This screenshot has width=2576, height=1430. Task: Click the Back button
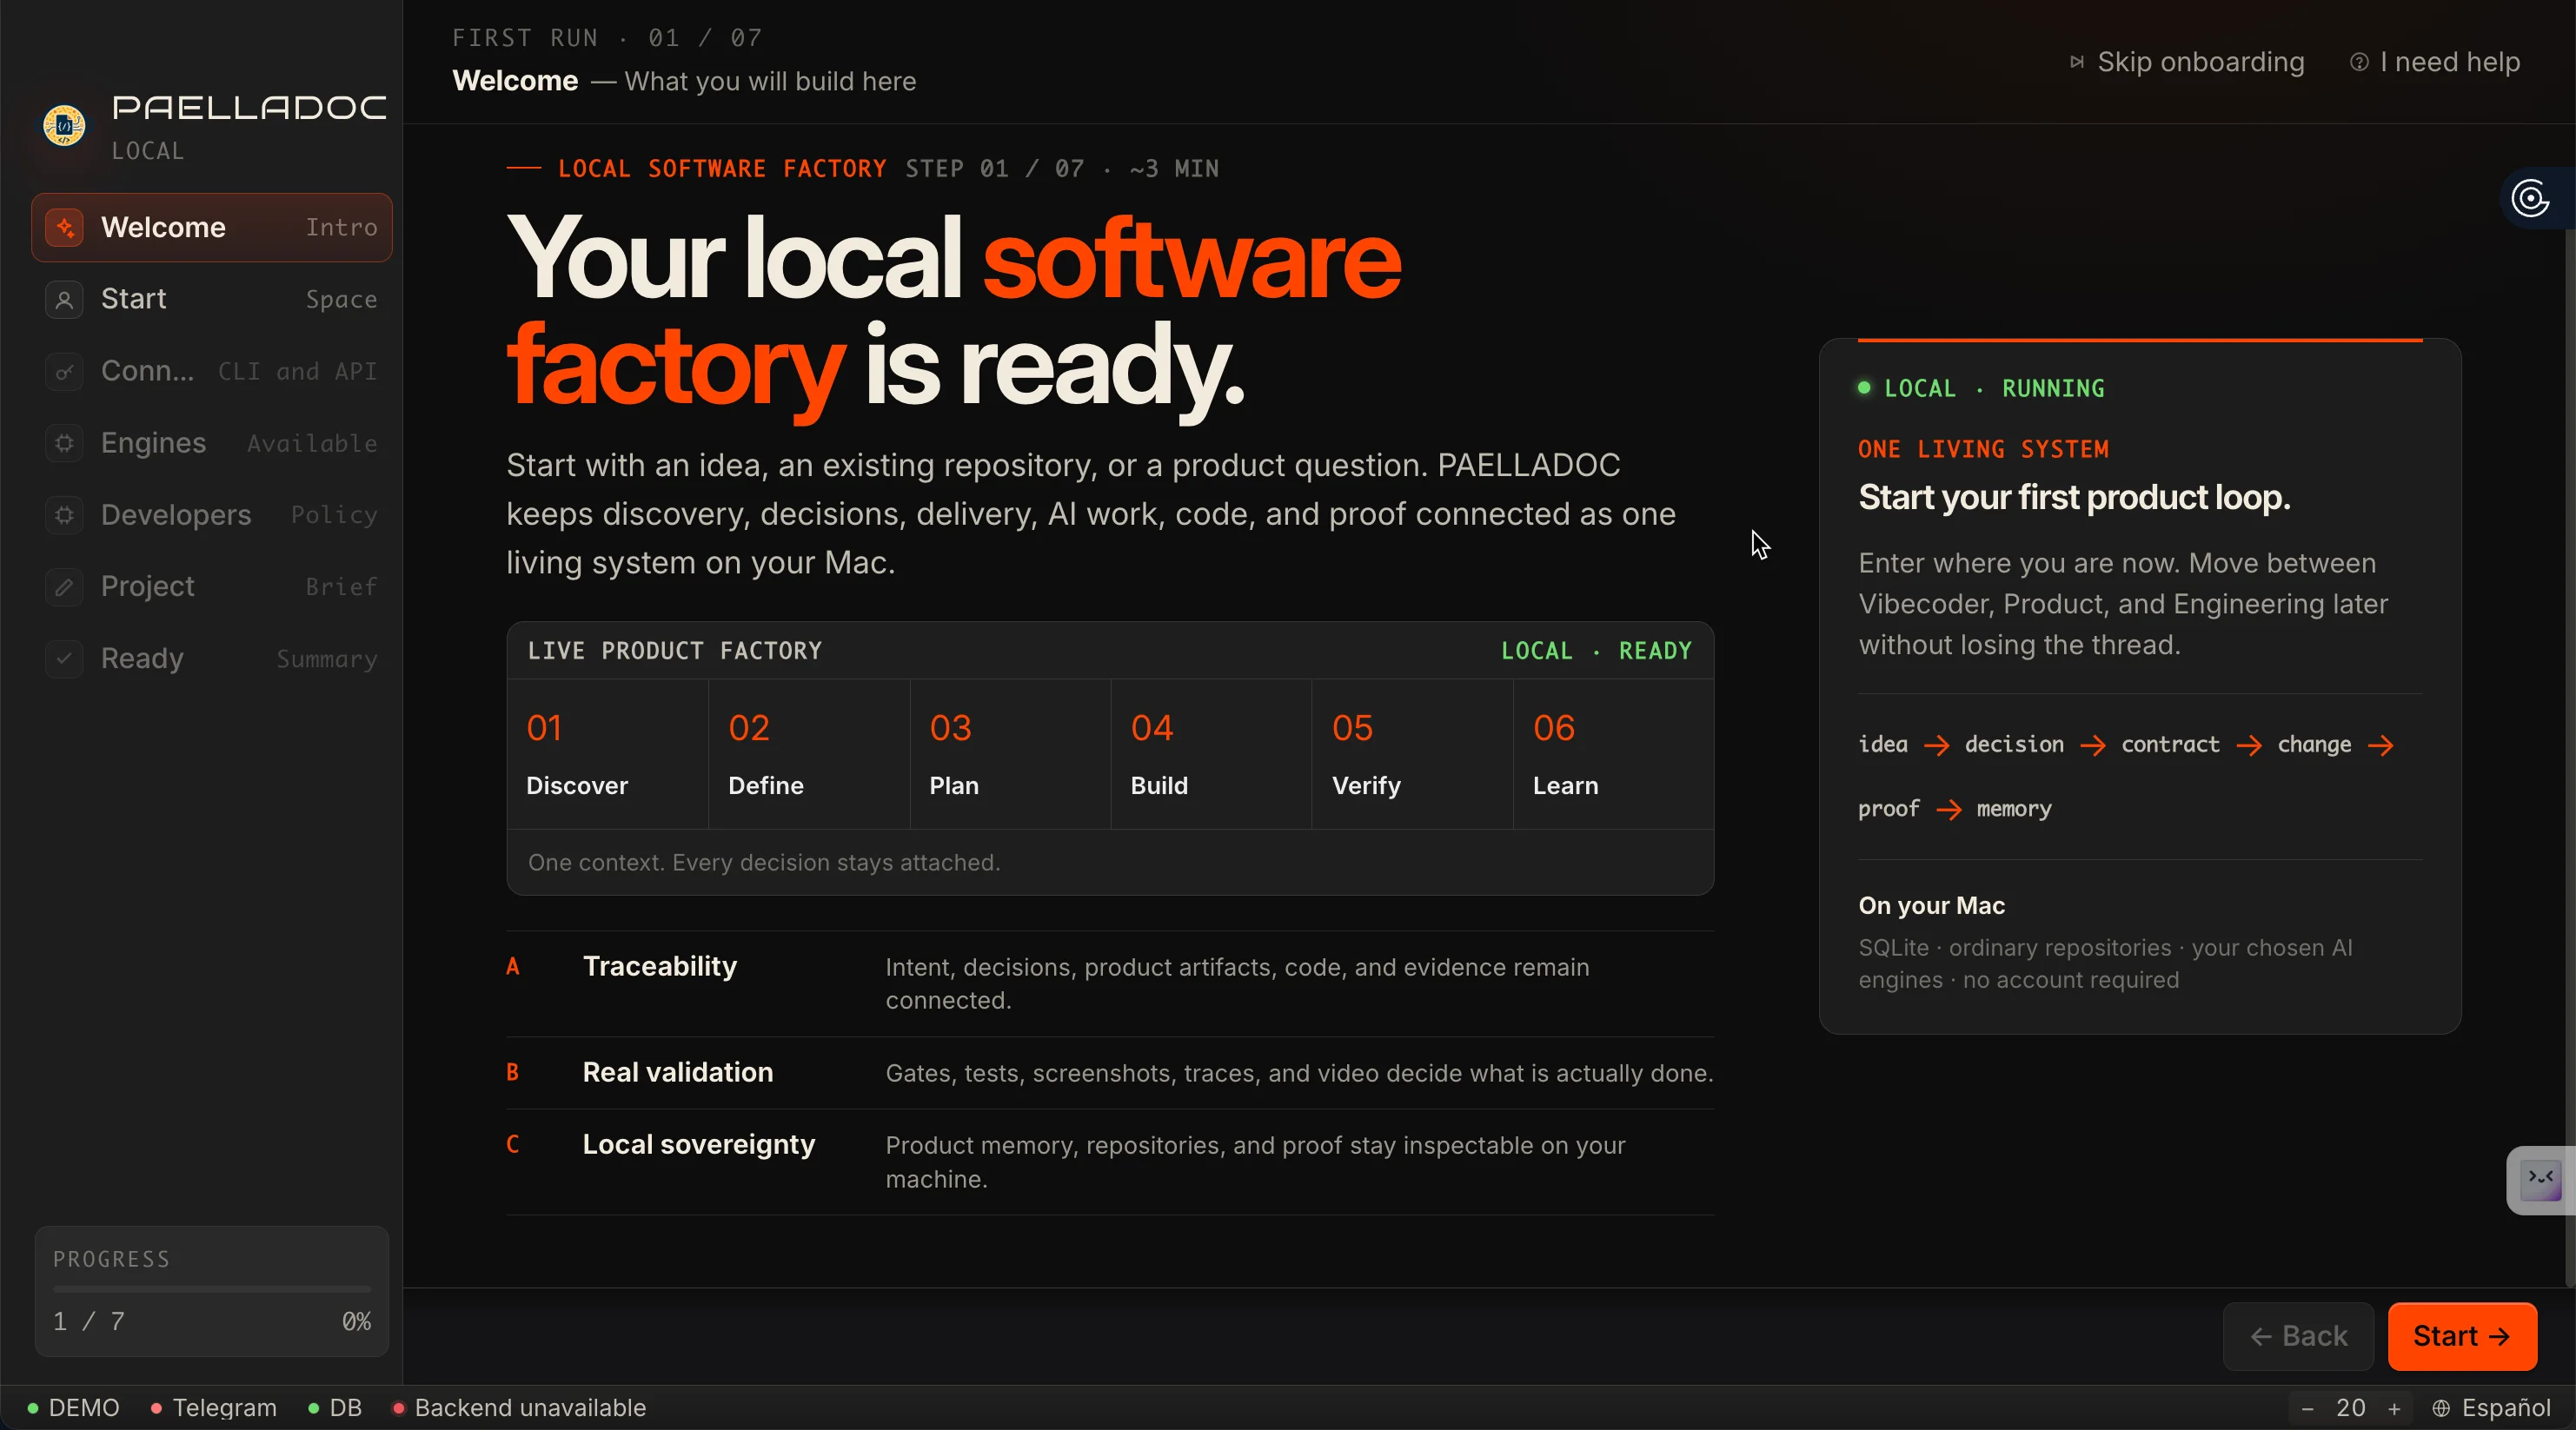2298,1336
